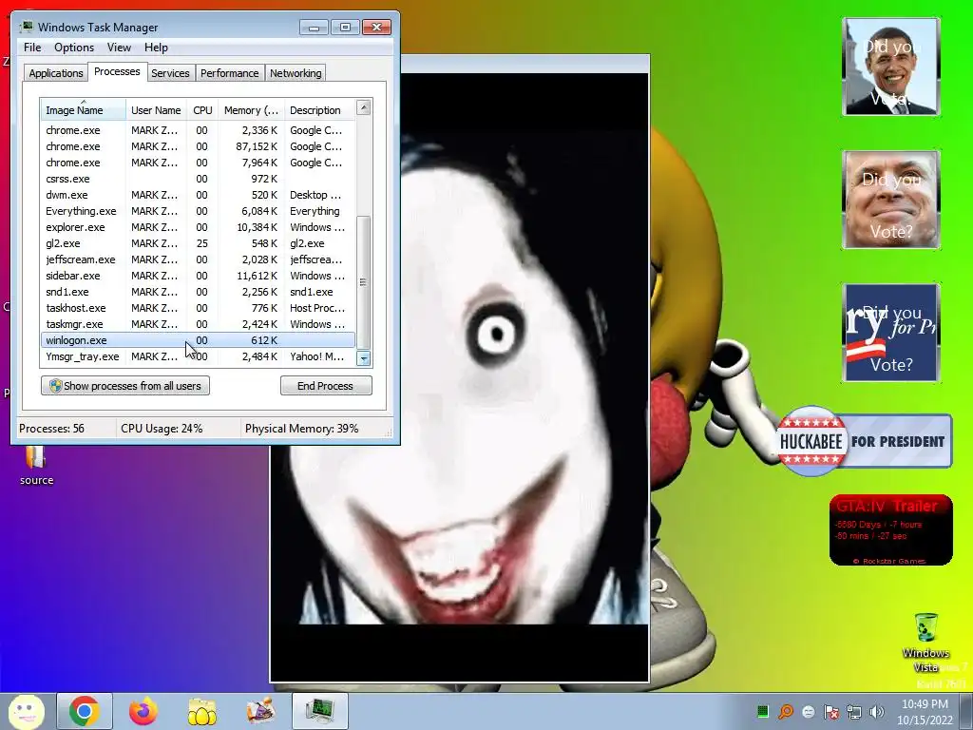Viewport: 973px width, 730px height.
Task: Switch to the Applications tab
Action: click(x=56, y=73)
